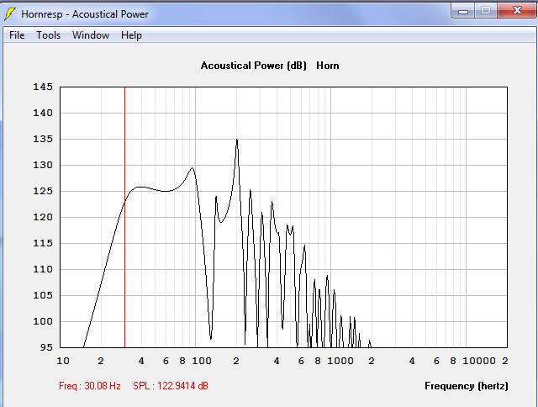Click the Hornresp - Acoustical Power title text

85,14
